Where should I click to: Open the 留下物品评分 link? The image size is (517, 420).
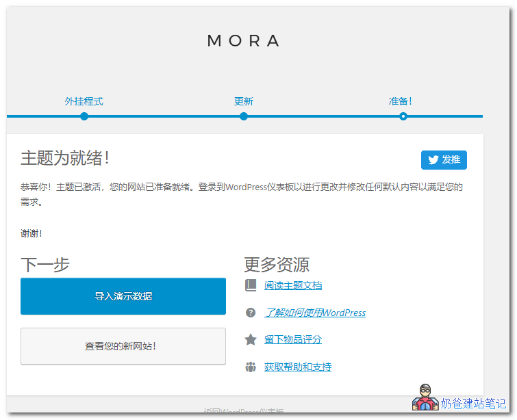click(x=293, y=339)
